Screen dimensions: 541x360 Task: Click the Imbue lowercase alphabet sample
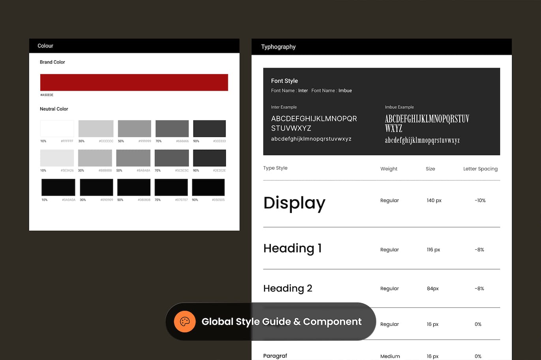tap(422, 140)
